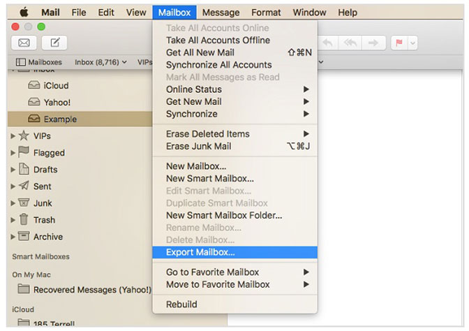Click the On My Mac section header
Screen dimensions: 469x331
[31, 274]
